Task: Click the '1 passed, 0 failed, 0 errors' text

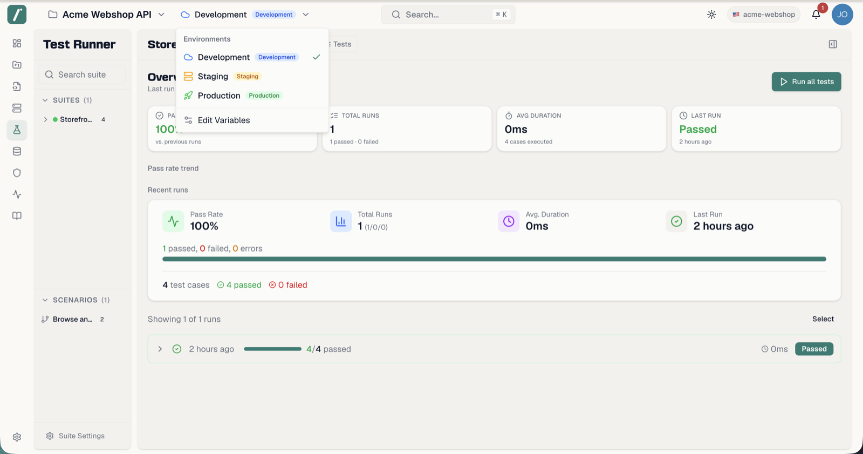Action: pyautogui.click(x=213, y=249)
